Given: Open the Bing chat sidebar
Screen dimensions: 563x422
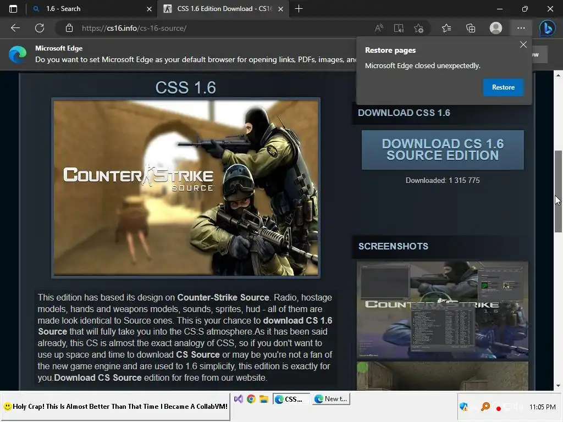Looking at the screenshot, I should tap(548, 28).
